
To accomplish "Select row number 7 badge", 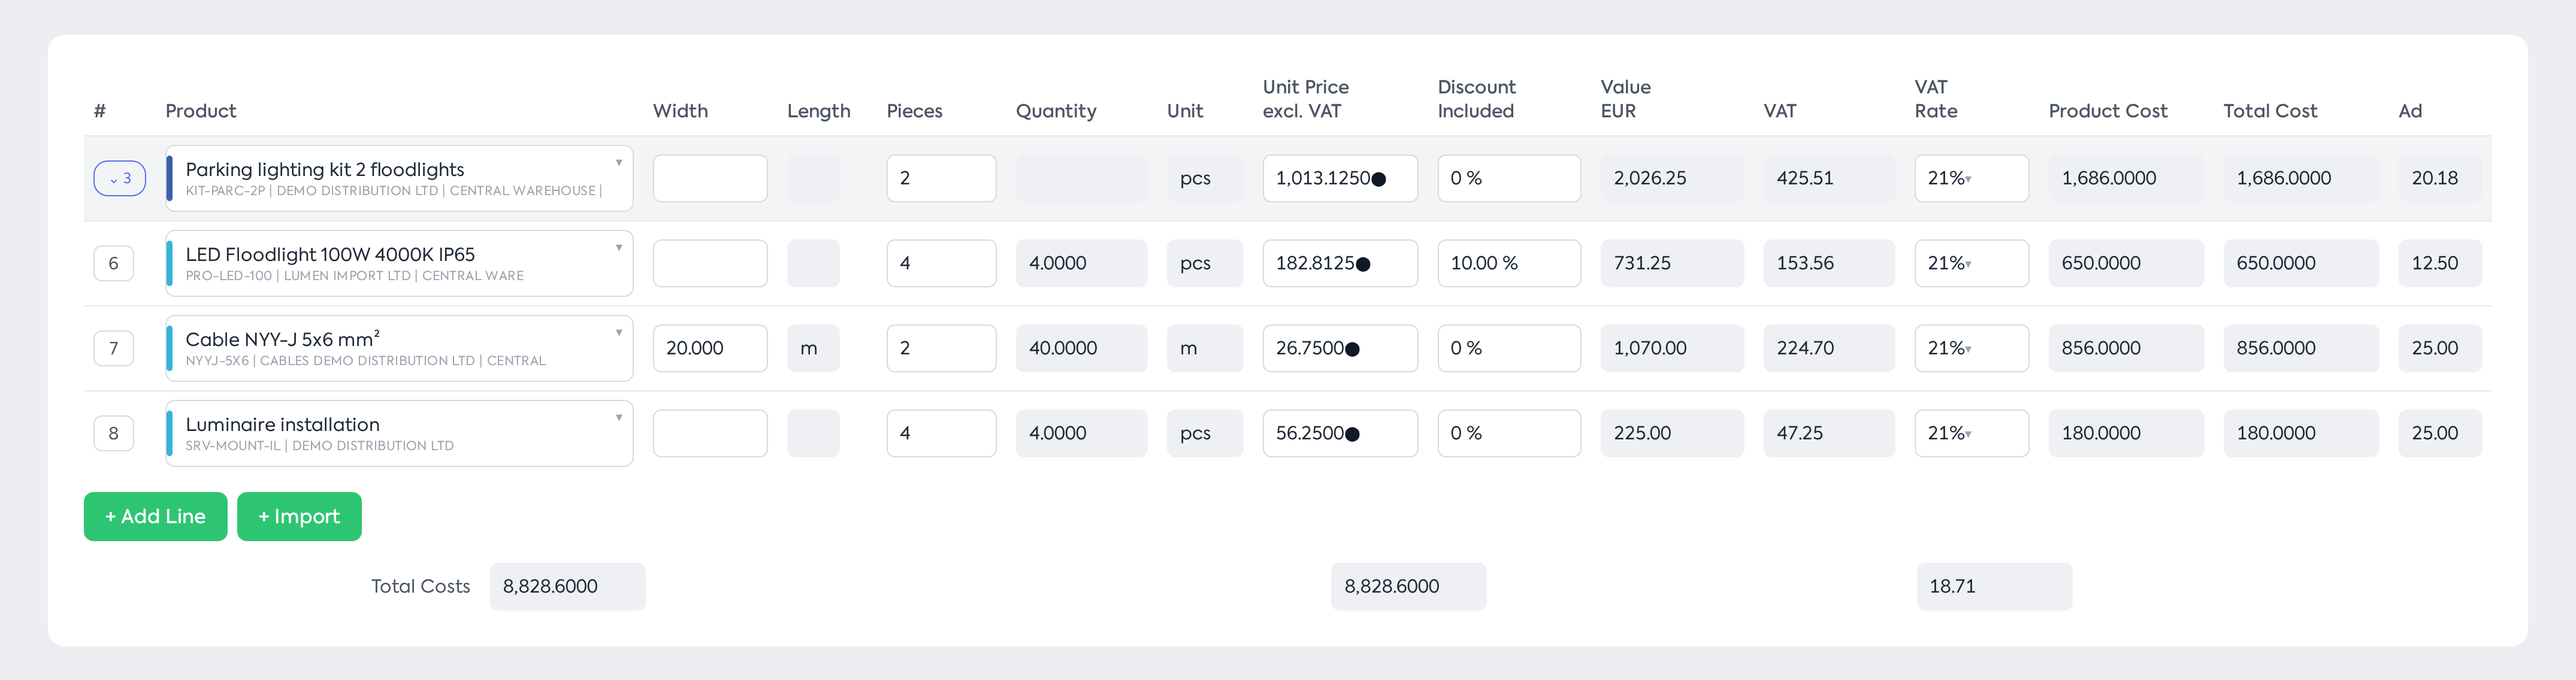I will pos(114,348).
